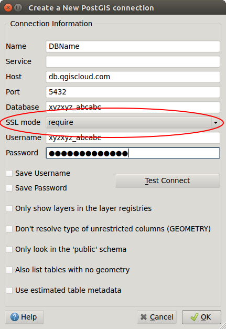The width and height of the screenshot is (226, 329).
Task: Enable the Save Username checkbox
Action: point(9,173)
